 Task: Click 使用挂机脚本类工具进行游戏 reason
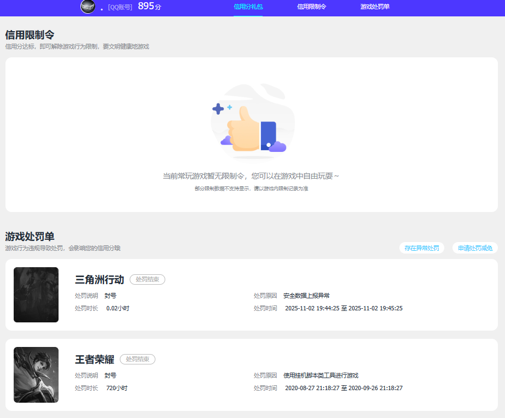tap(321, 375)
